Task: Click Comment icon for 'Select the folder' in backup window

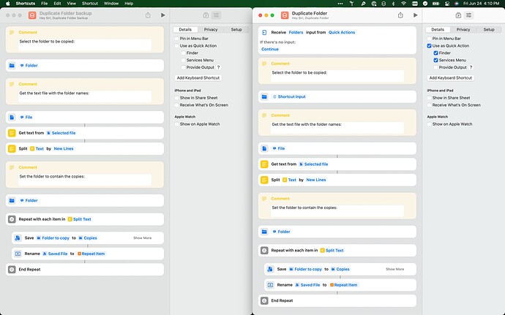Action: point(12,32)
